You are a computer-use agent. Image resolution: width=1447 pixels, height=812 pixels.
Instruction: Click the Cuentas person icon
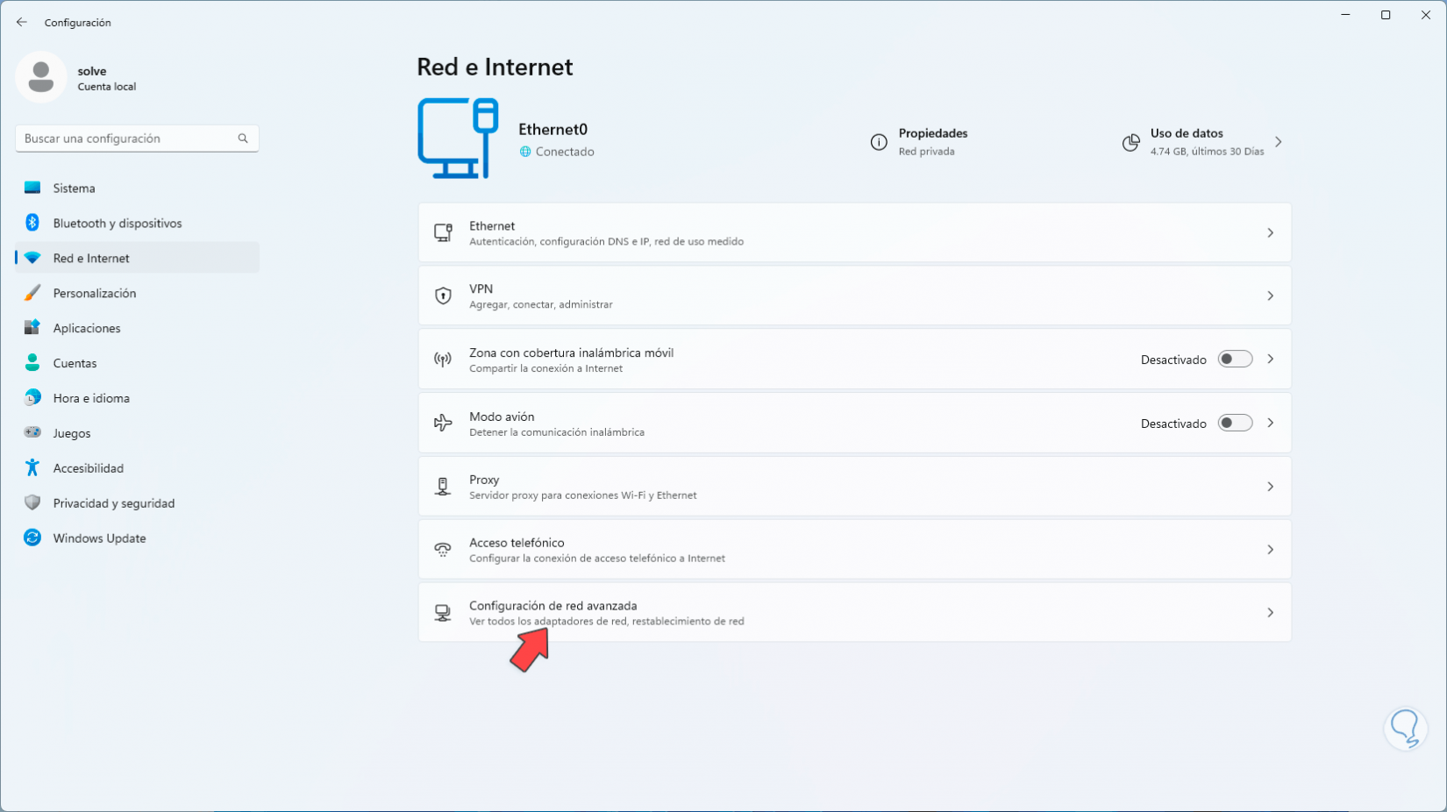32,363
